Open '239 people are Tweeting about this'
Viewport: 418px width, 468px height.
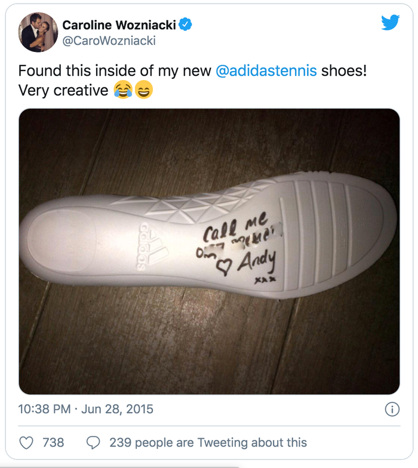(x=208, y=442)
